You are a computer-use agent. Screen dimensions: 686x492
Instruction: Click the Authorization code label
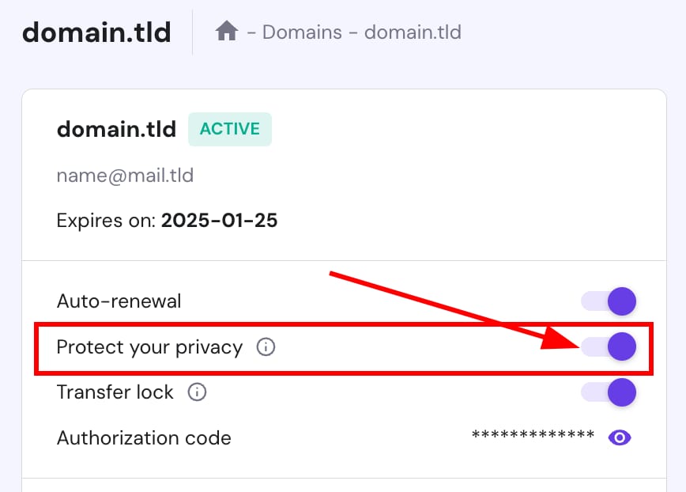(144, 437)
